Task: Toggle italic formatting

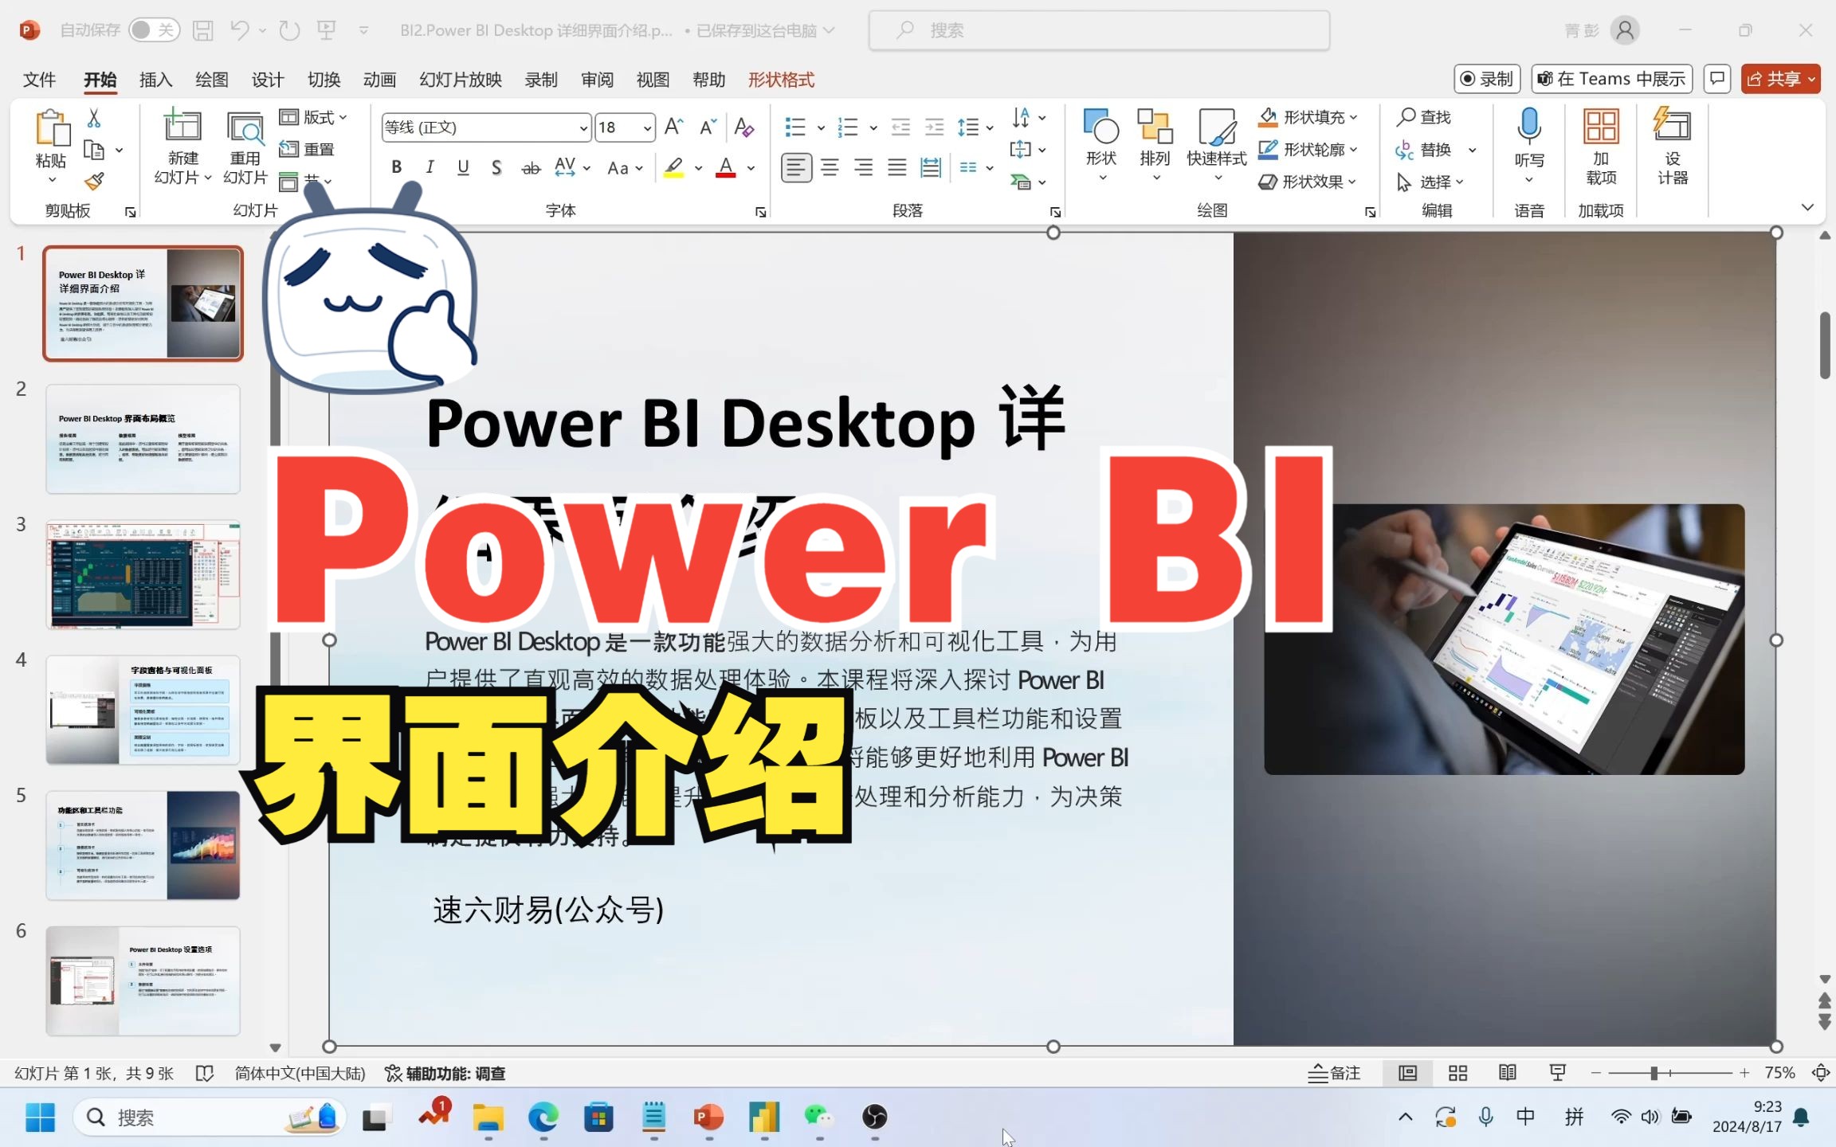Action: [430, 168]
